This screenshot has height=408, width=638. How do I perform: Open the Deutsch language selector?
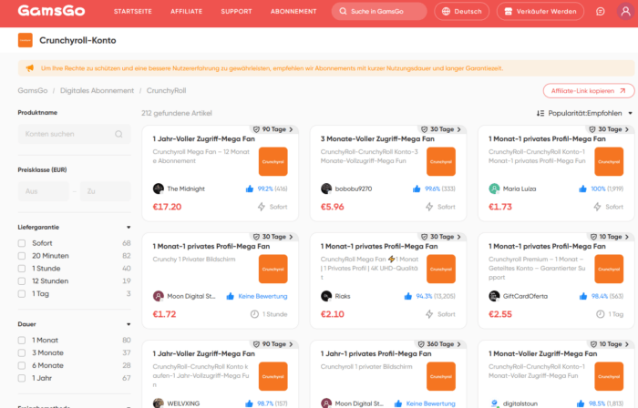[462, 11]
